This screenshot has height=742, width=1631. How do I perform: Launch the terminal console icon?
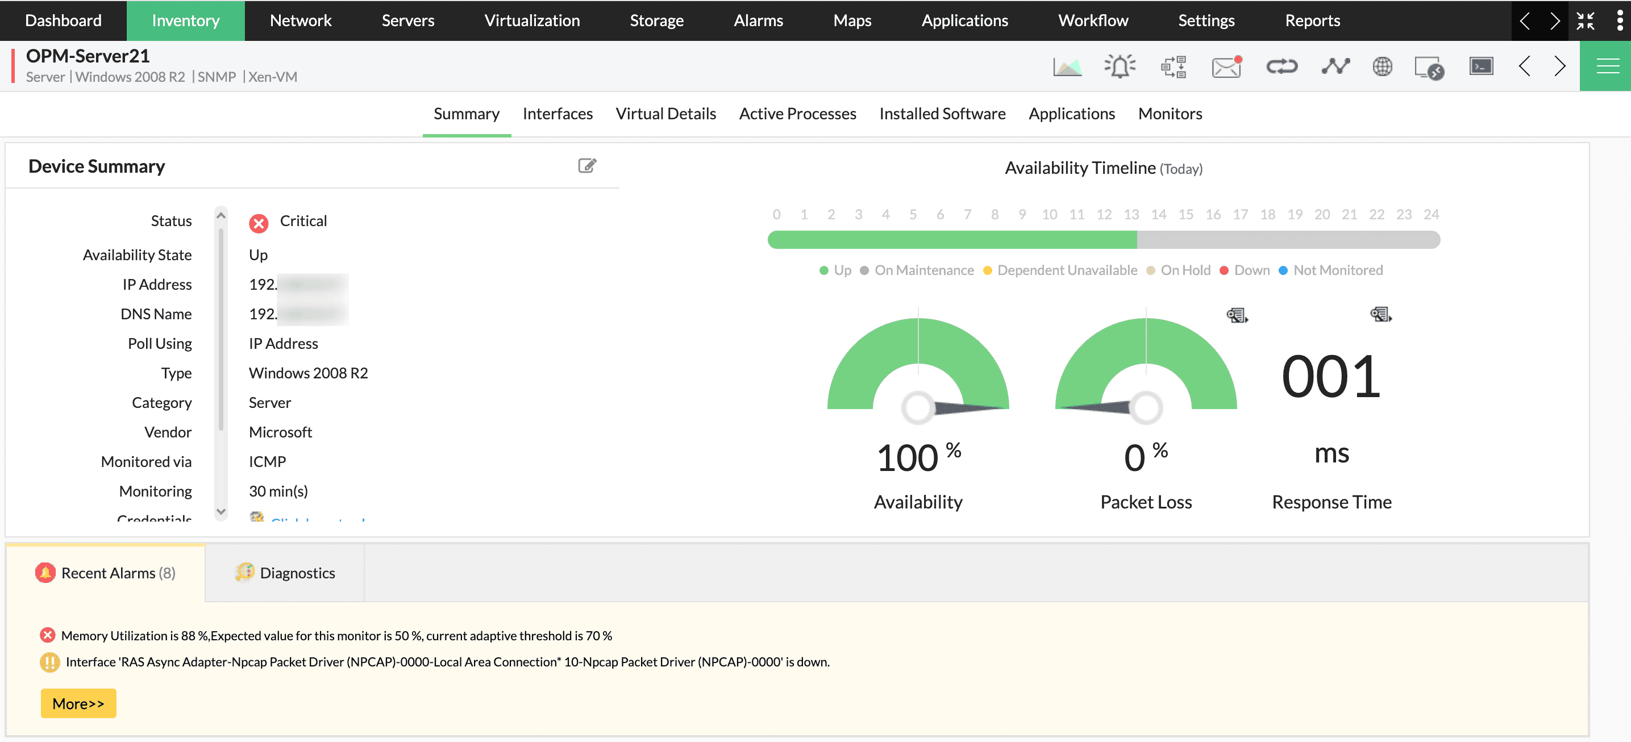pyautogui.click(x=1482, y=66)
